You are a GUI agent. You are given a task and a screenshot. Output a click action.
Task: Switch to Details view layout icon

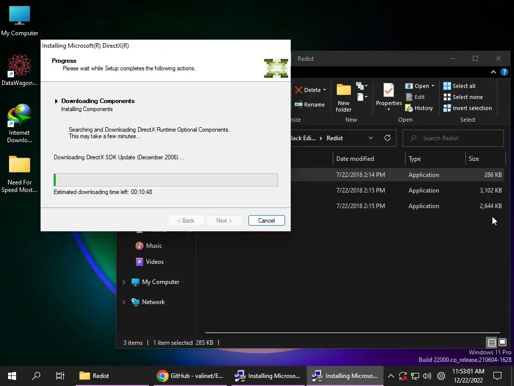(491, 343)
